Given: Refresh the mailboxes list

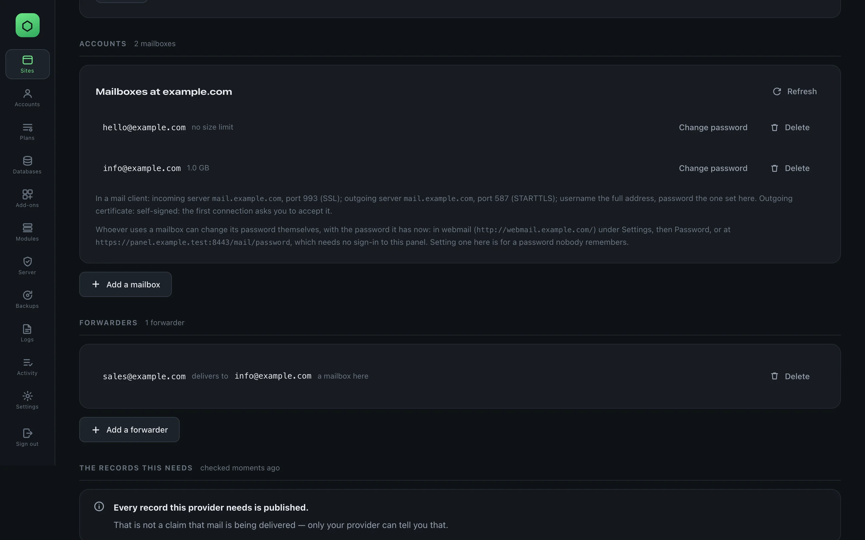Looking at the screenshot, I should tap(795, 91).
